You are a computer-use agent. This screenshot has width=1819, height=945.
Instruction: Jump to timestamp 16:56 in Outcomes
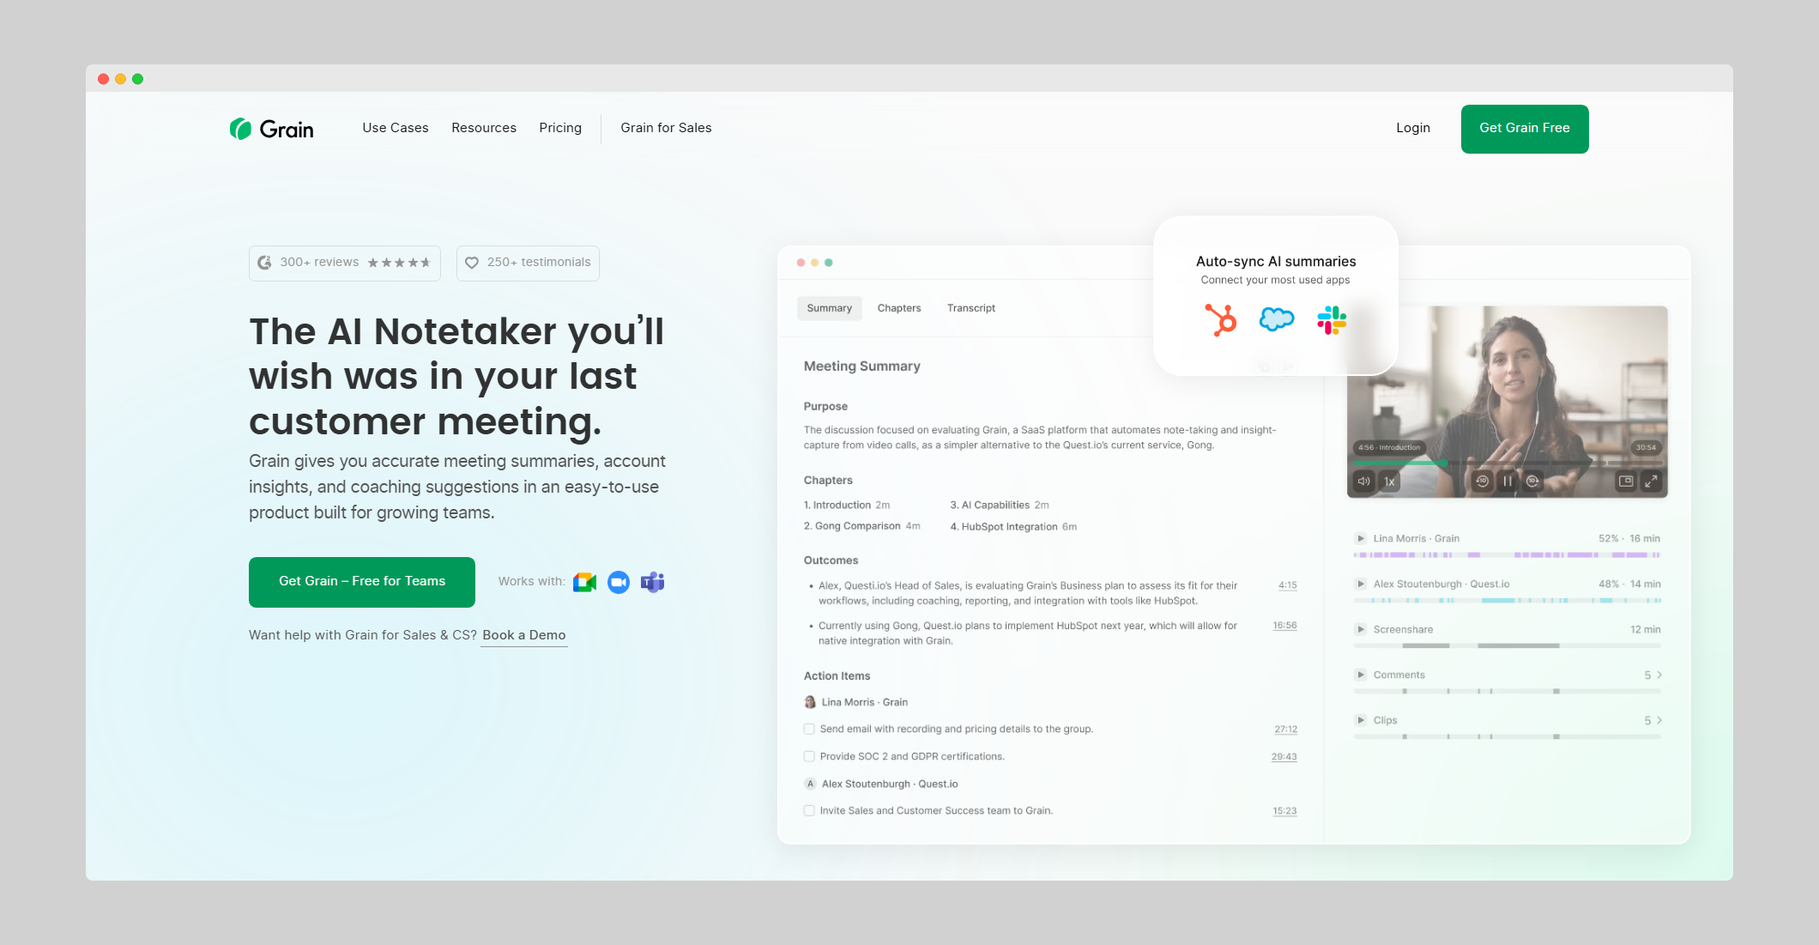click(x=1284, y=626)
